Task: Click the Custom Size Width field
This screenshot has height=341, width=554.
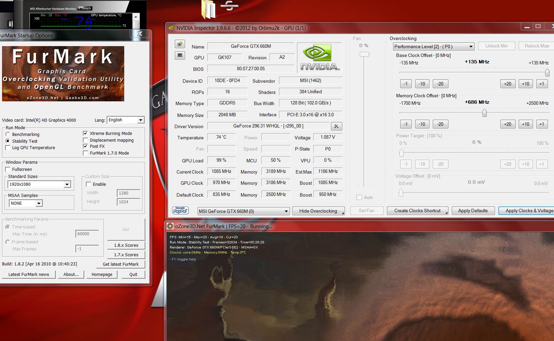Action: [128, 193]
